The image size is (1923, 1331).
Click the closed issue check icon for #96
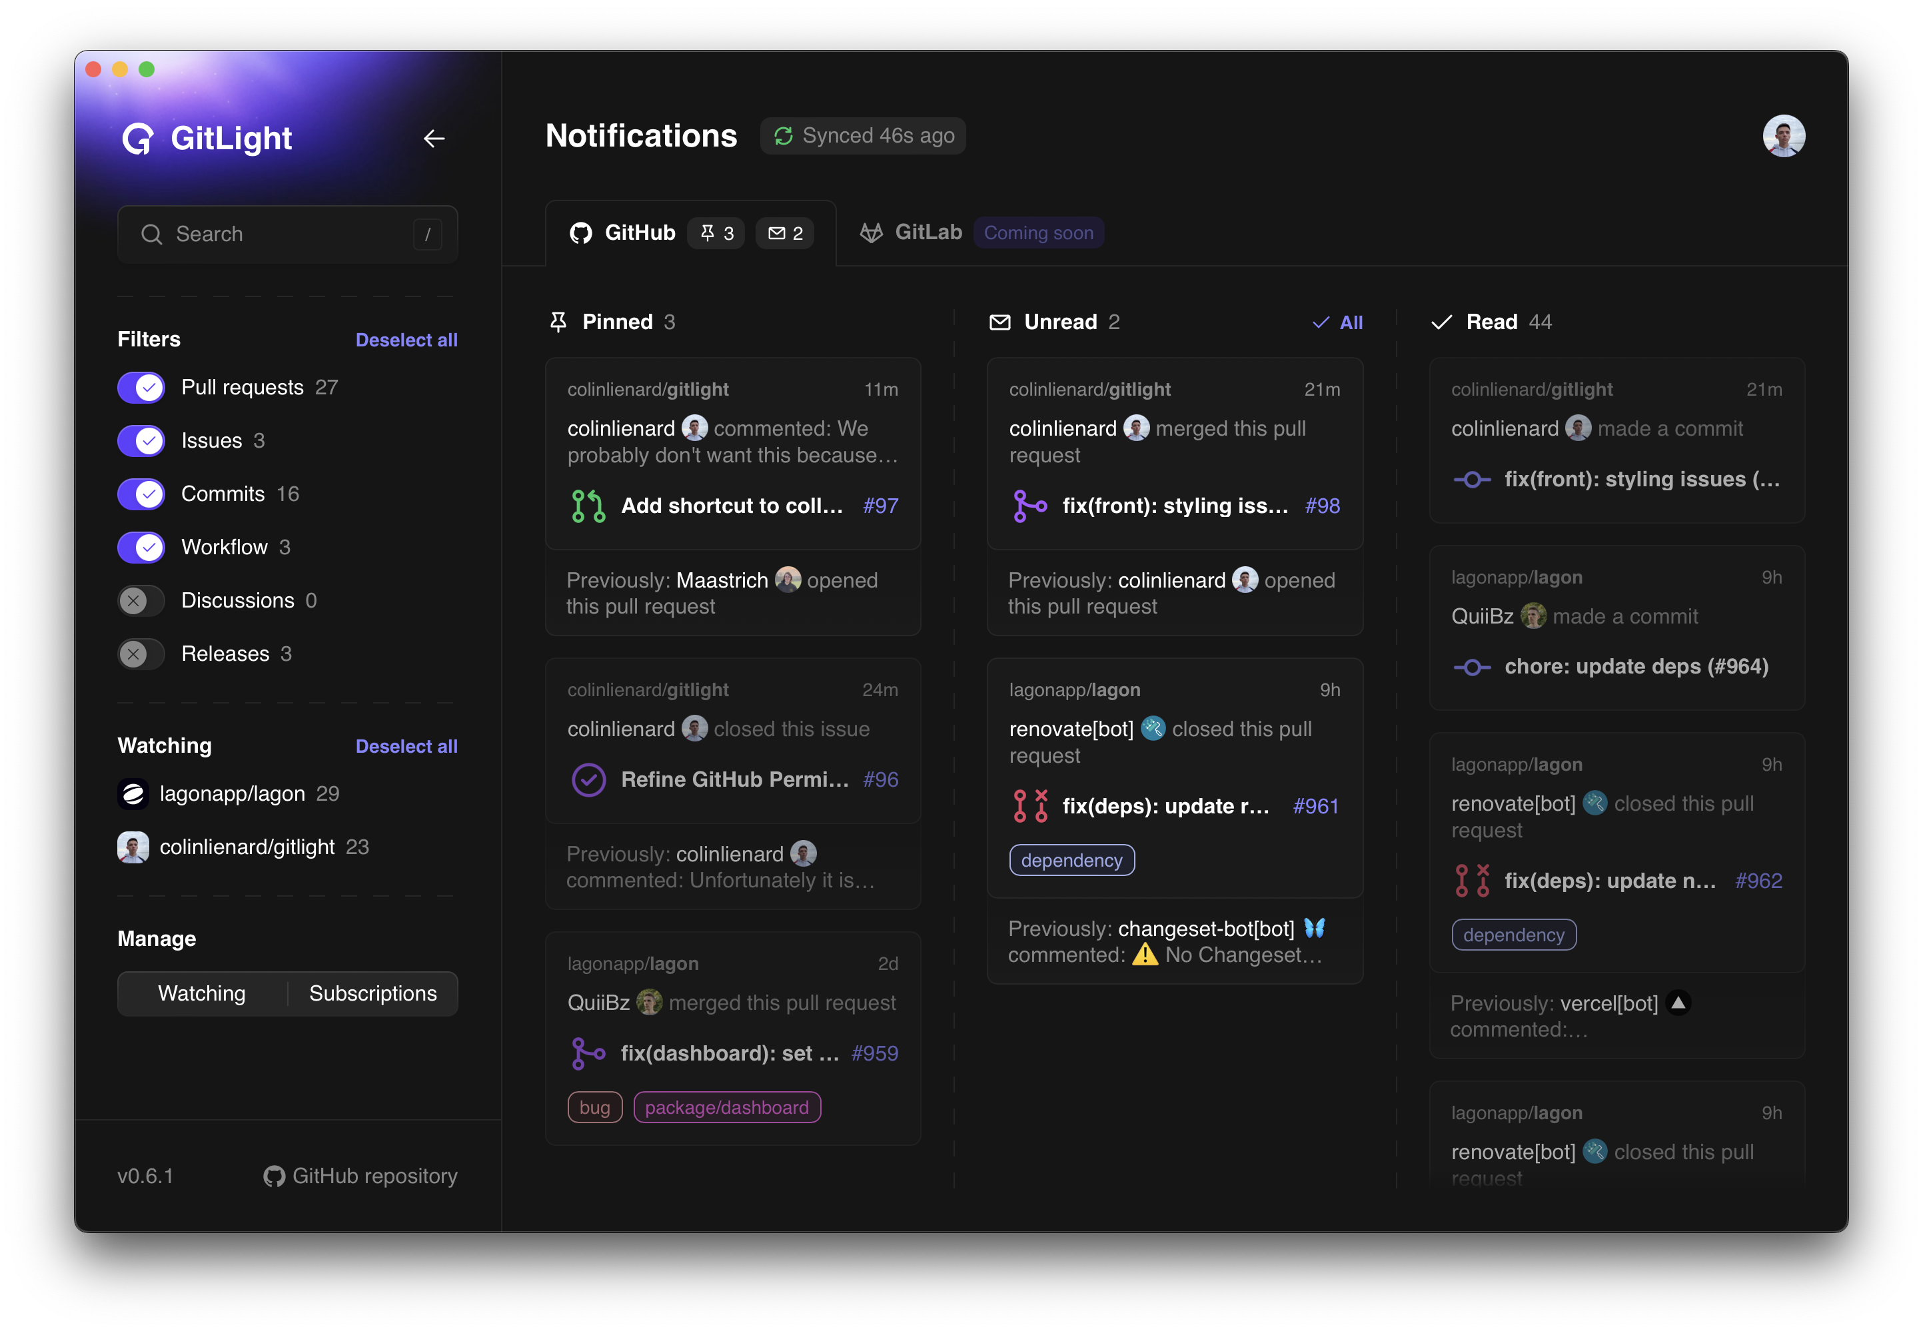point(588,780)
